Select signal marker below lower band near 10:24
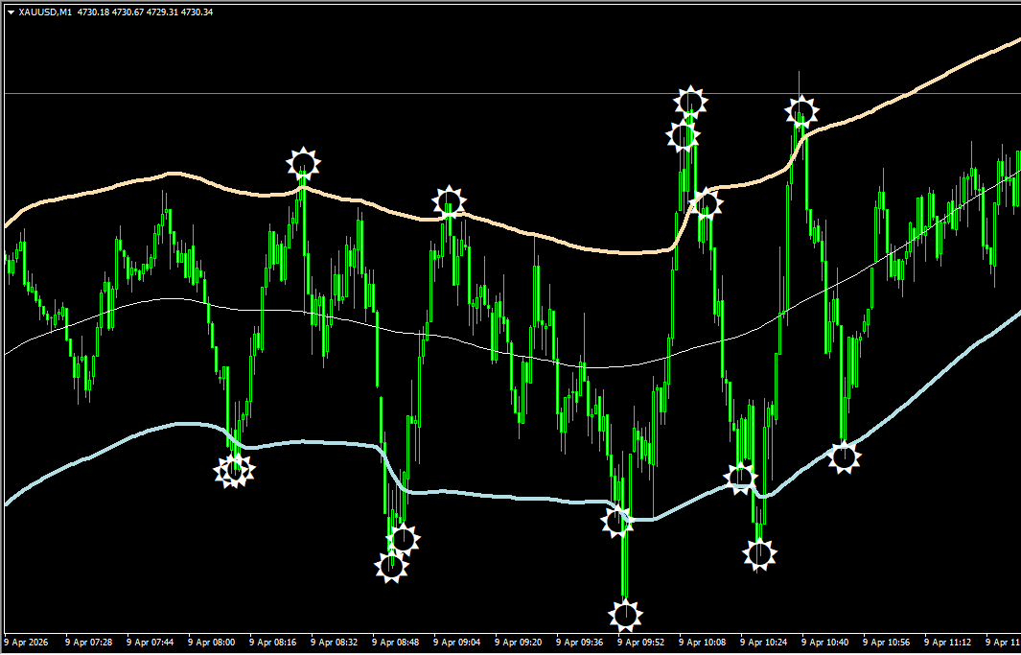 pos(759,553)
